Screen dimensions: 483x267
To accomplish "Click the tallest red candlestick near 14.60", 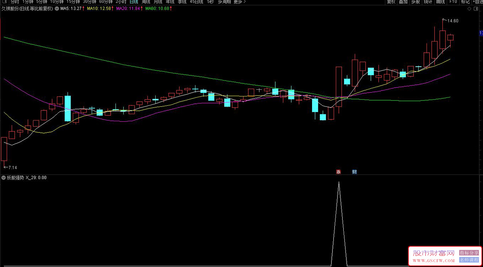I will [442, 40].
